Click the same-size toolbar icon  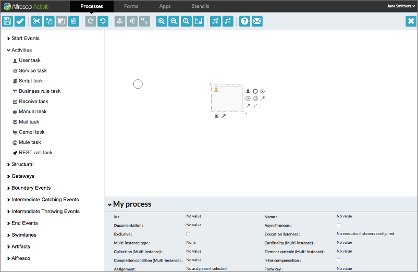point(144,21)
